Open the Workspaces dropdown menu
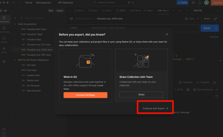Image resolution: width=223 pixels, height=137 pixels. pyautogui.click(x=45, y=3)
